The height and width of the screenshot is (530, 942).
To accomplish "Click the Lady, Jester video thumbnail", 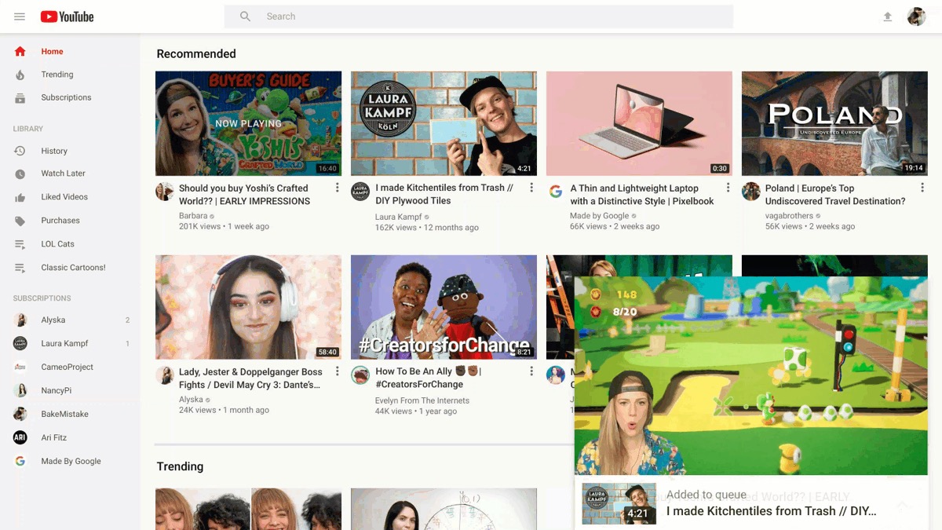I will (x=248, y=307).
